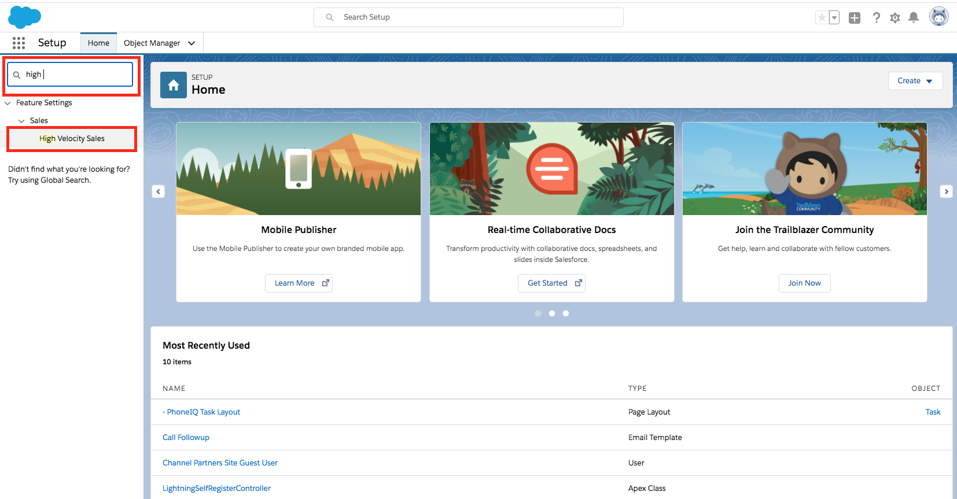Show previous carousel card

[159, 191]
